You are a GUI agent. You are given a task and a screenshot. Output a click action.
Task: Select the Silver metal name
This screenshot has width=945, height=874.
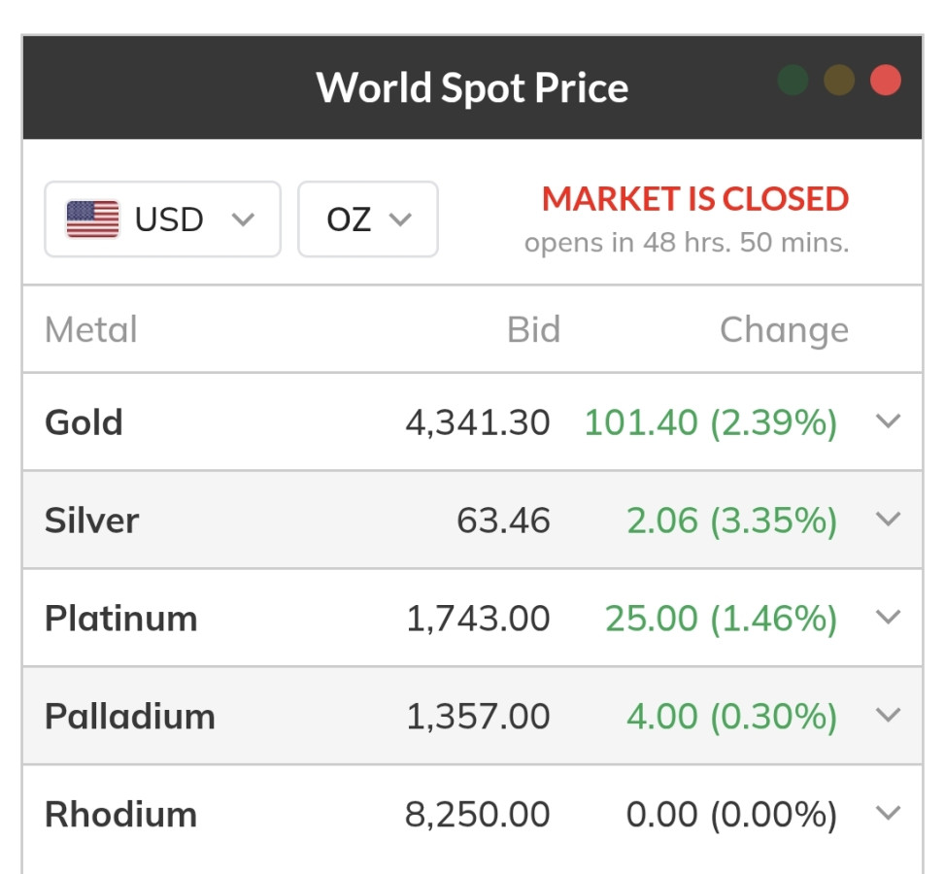tap(91, 521)
